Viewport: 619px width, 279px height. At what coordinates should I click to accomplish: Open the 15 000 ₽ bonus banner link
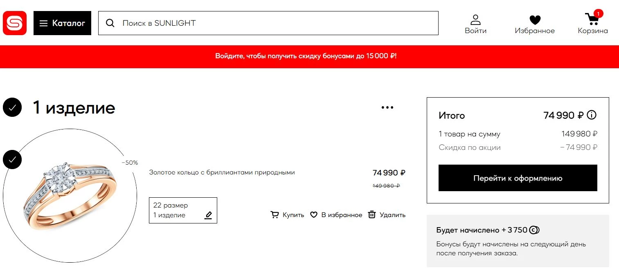[x=309, y=56]
